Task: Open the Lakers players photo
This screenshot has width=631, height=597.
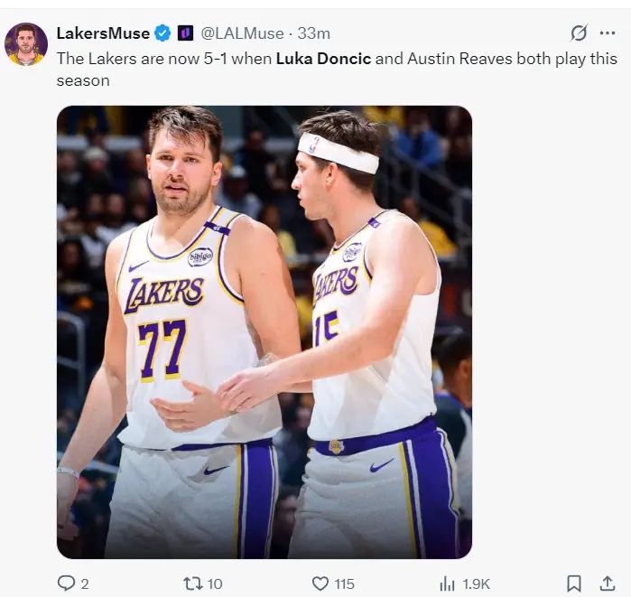Action: coord(264,331)
